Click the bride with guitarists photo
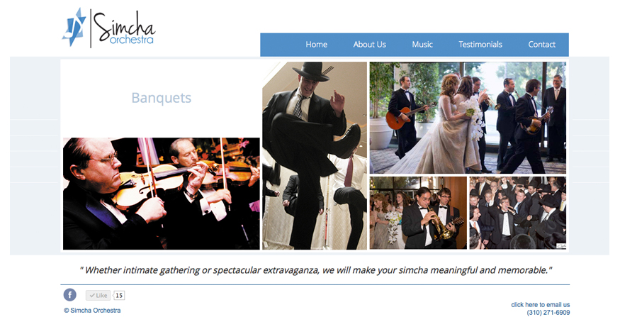Viewport: 620px width, 317px height. click(x=468, y=118)
